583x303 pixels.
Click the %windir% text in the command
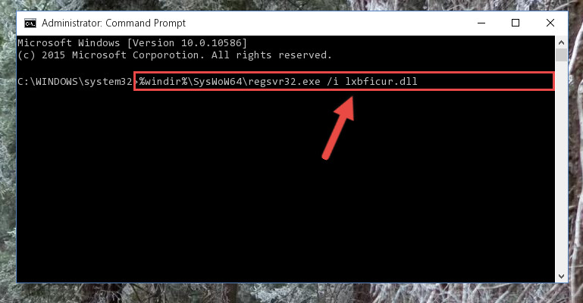163,82
